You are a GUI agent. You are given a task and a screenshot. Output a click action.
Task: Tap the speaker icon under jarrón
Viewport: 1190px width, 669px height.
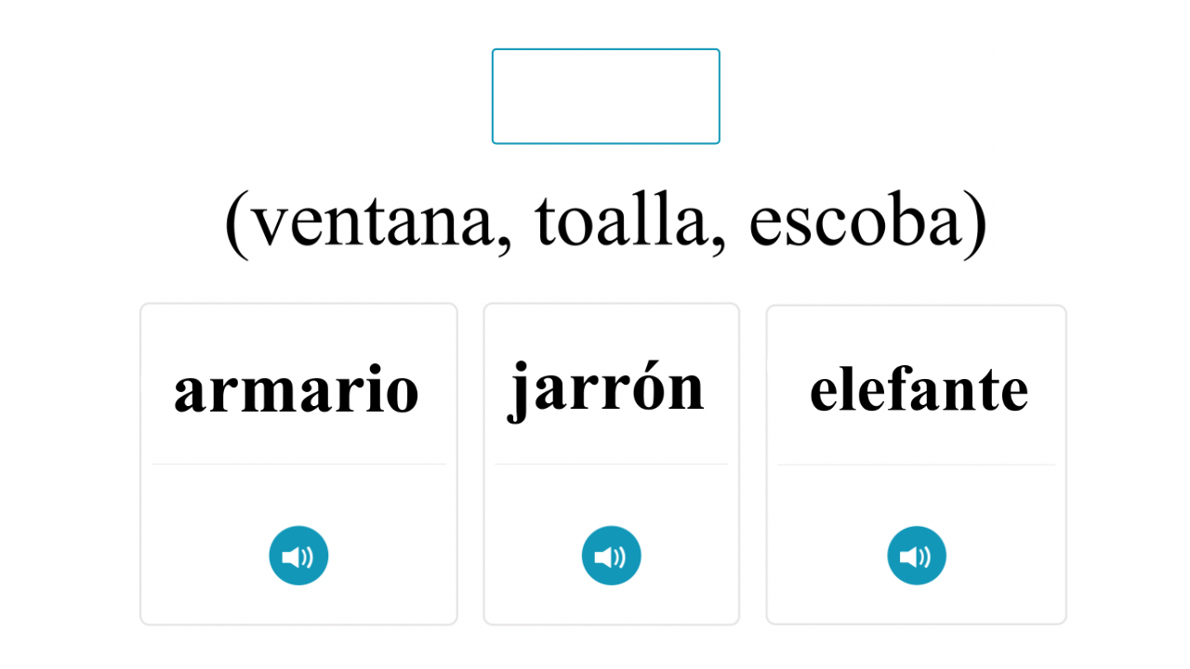(x=611, y=556)
